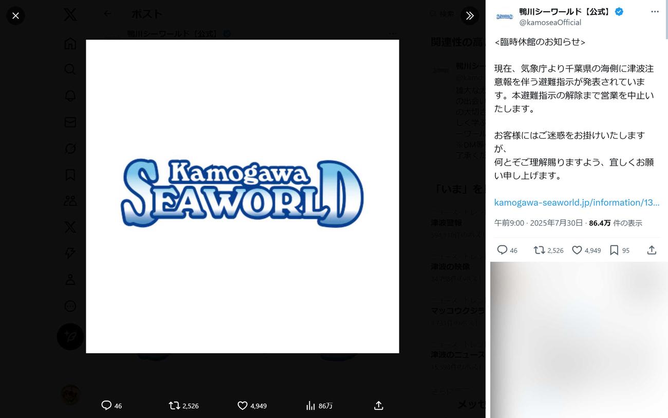The width and height of the screenshot is (668, 418).
Task: Click repost icon showing 2,526 in panel
Action: tap(539, 250)
